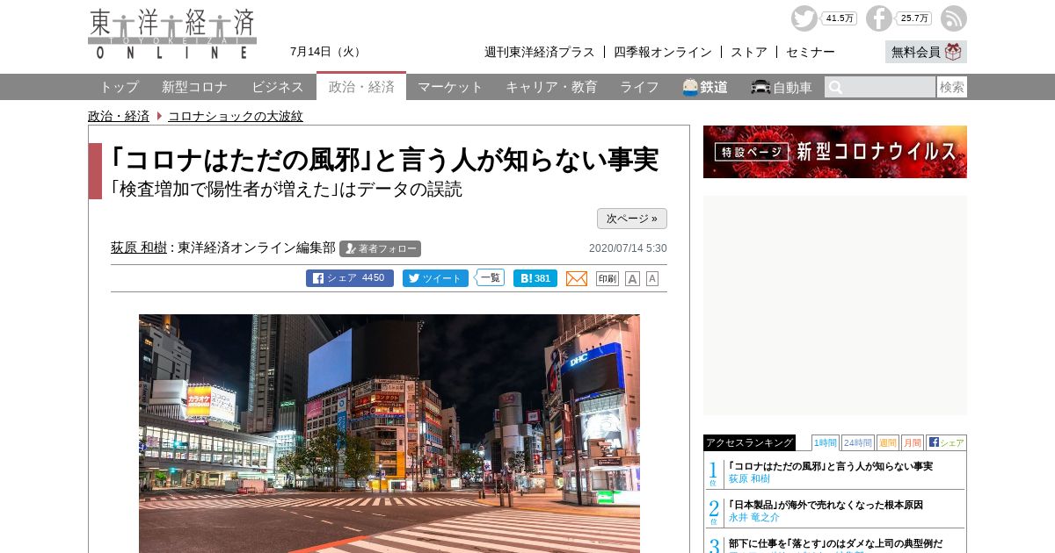The height and width of the screenshot is (553, 1055).
Task: Open the ストア link
Action: click(x=749, y=52)
